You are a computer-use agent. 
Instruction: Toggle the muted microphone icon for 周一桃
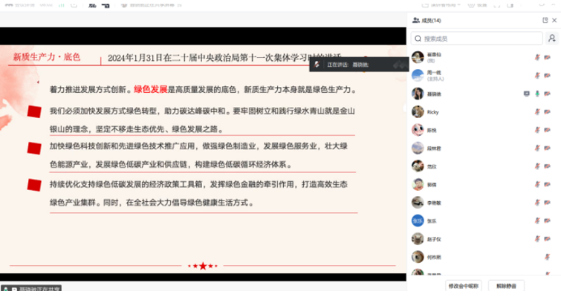536,75
